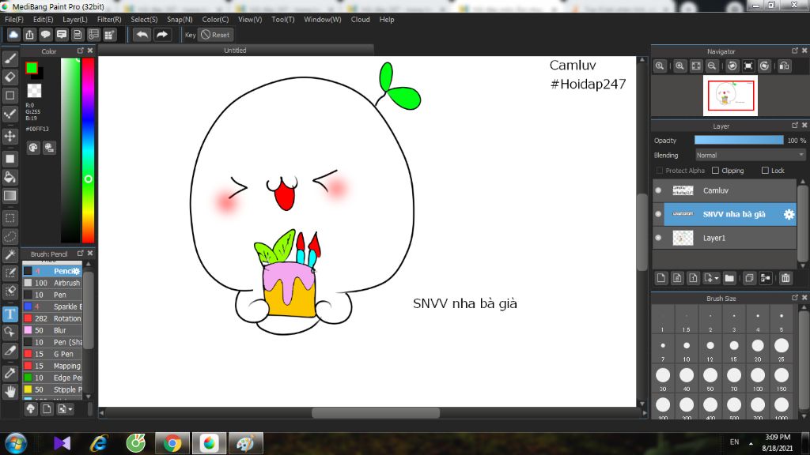Screen dimensions: 810x455
Task: Toggle the Clipping checkbox
Action: point(715,171)
